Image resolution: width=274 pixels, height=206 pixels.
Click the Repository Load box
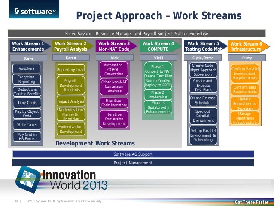point(71,70)
